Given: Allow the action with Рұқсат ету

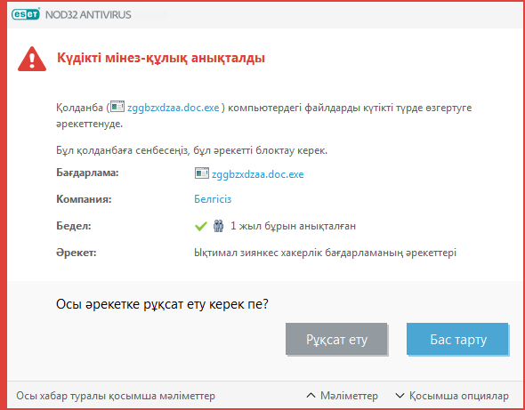Looking at the screenshot, I should point(336,339).
